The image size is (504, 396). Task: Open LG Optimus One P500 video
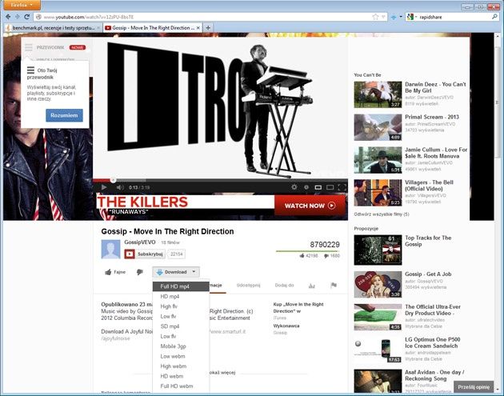point(432,342)
